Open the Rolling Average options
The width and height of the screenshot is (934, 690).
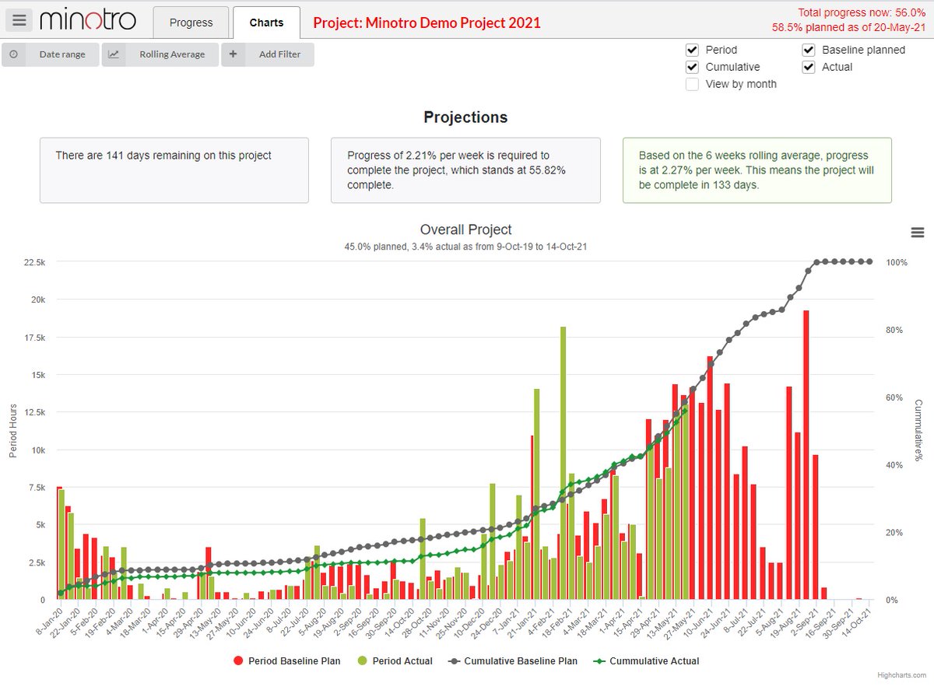click(x=160, y=54)
